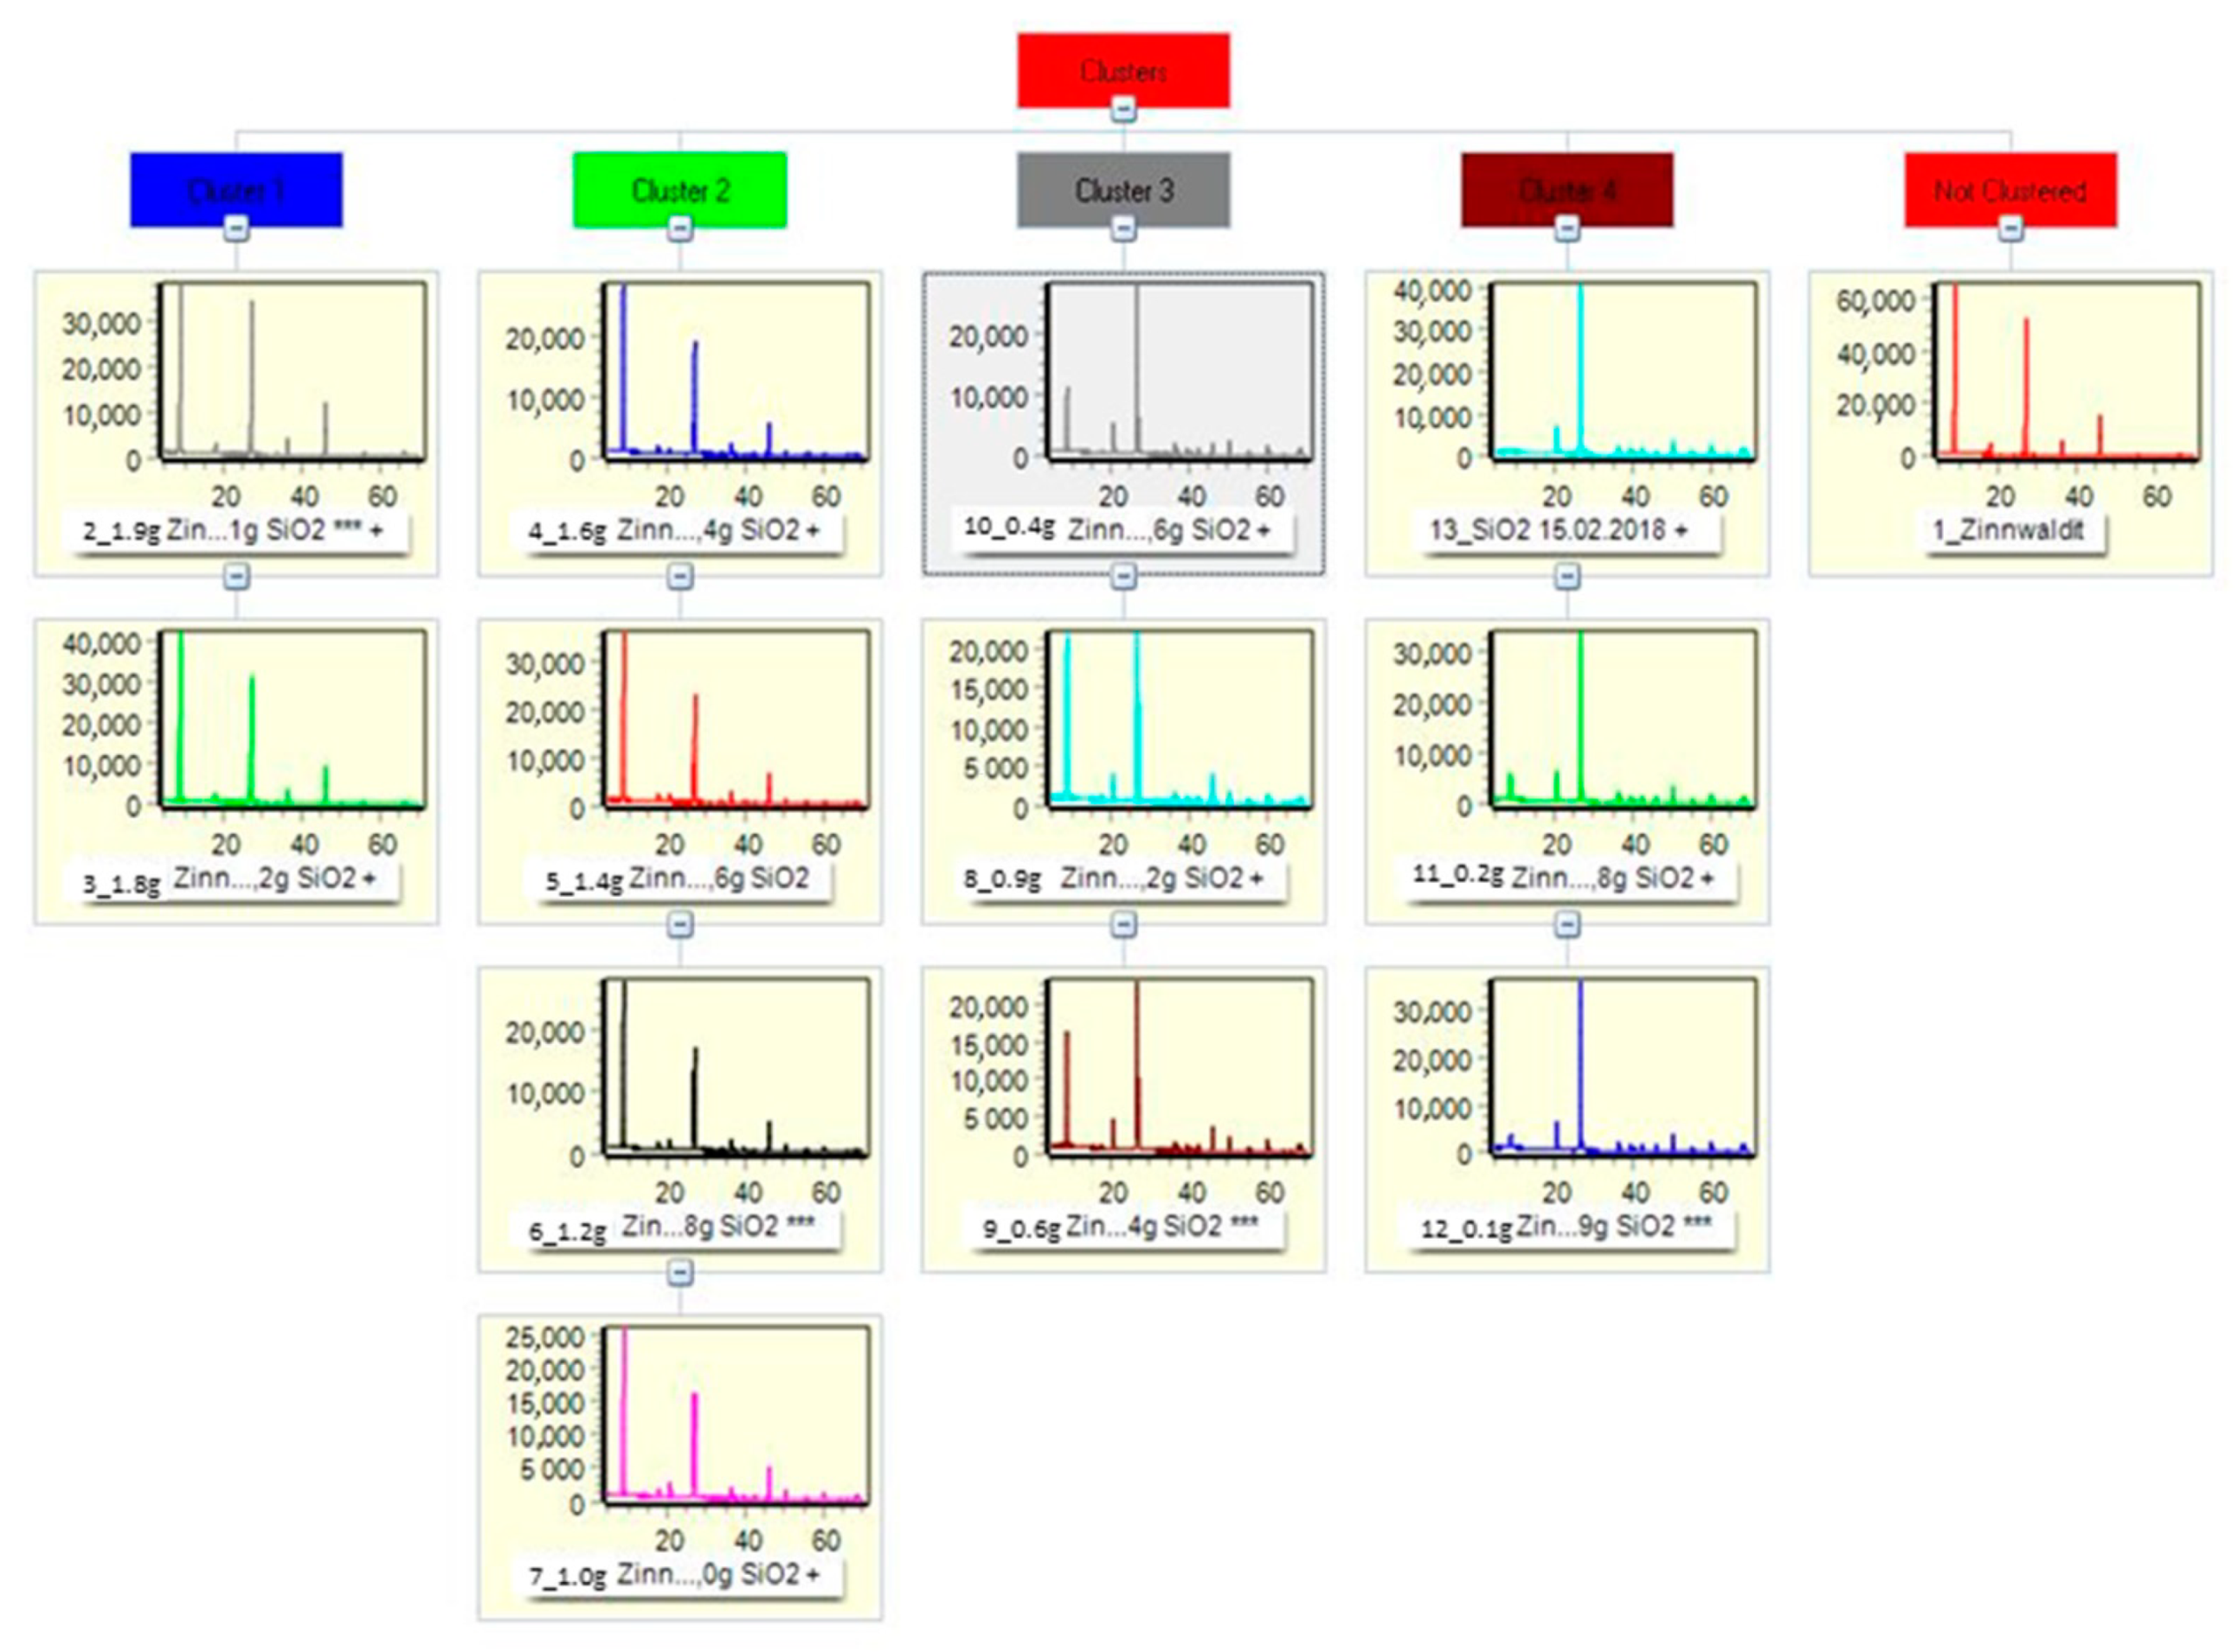2238x1652 pixels.
Task: Select the blue Cluster 1 header
Action: (236, 189)
